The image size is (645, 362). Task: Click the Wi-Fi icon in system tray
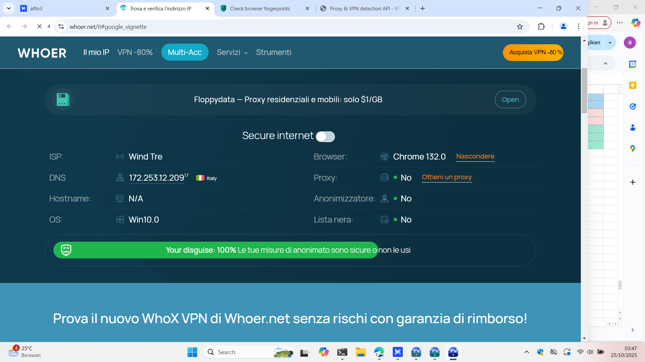(580, 352)
